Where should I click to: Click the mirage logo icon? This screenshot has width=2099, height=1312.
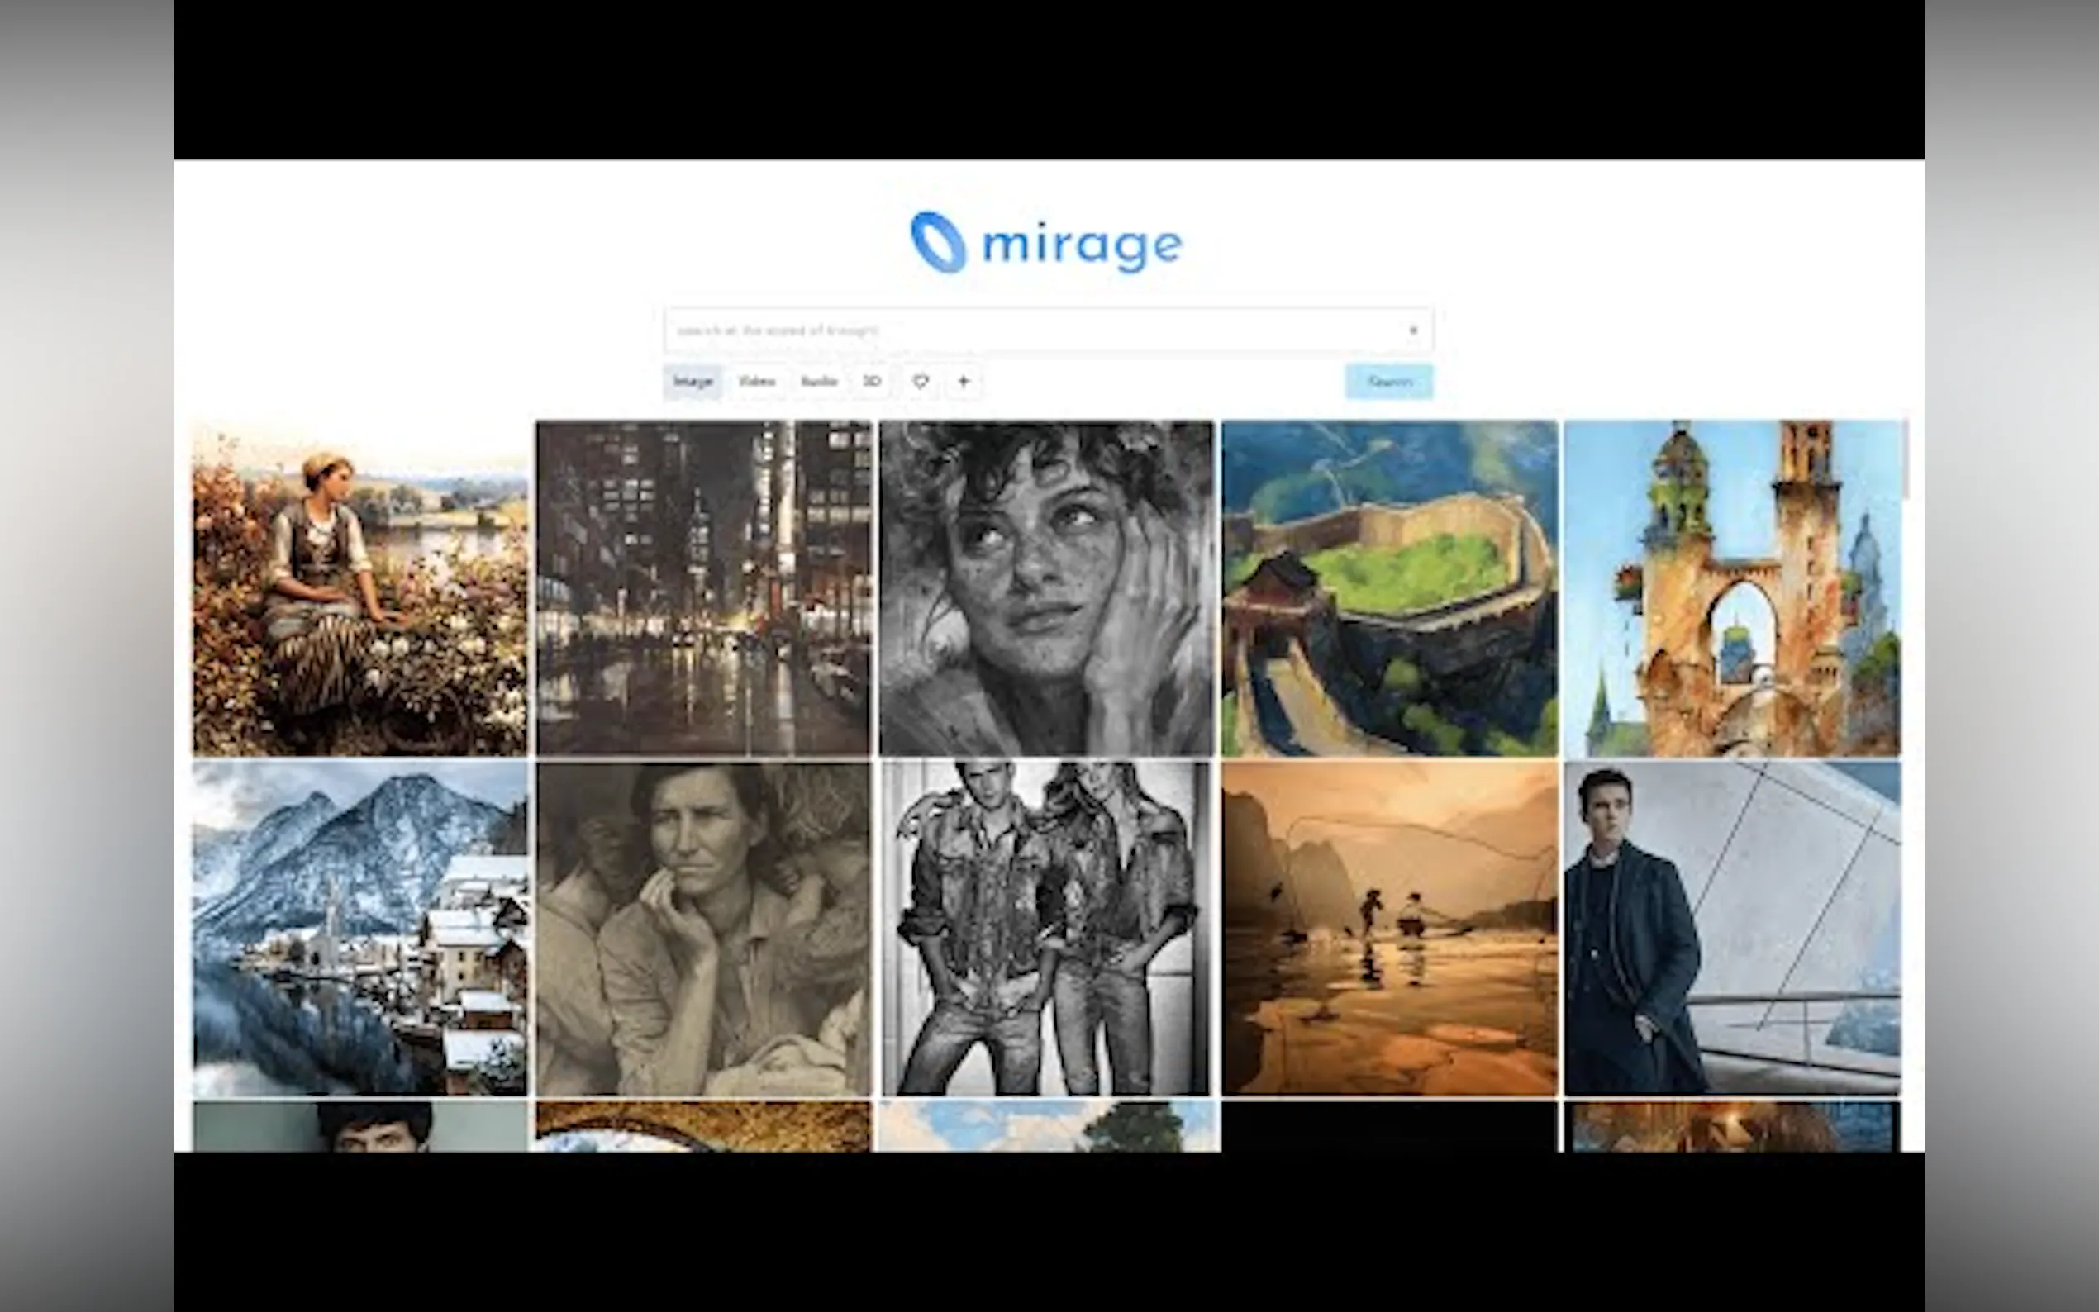pyautogui.click(x=937, y=242)
